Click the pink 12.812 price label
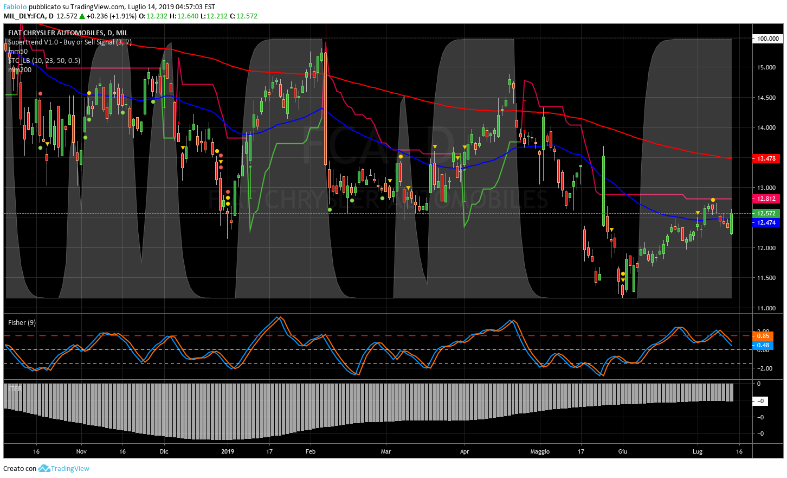 pyautogui.click(x=766, y=199)
